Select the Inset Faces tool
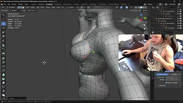This screenshot has height=103, width=183. [4, 58]
